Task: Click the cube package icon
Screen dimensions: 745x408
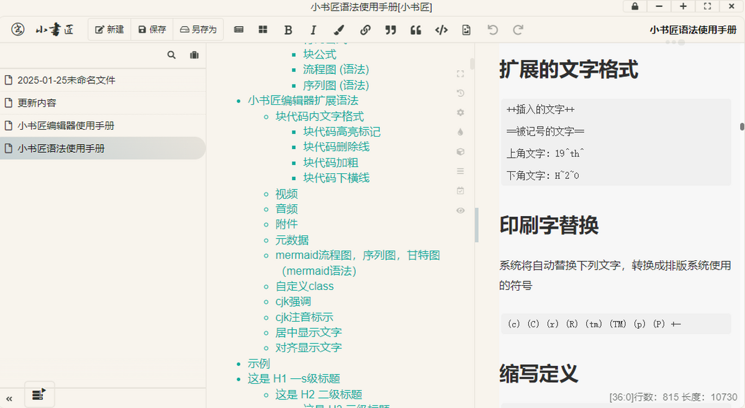Action: coord(460,152)
